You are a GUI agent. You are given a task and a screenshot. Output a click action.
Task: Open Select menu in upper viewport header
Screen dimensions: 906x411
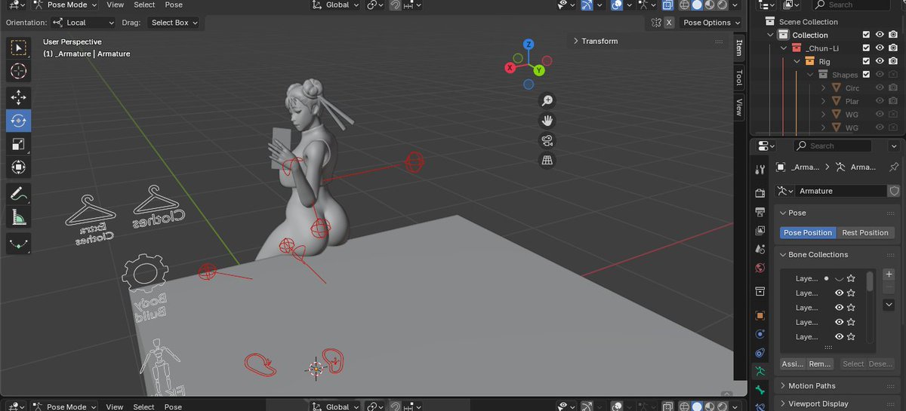[x=144, y=5]
